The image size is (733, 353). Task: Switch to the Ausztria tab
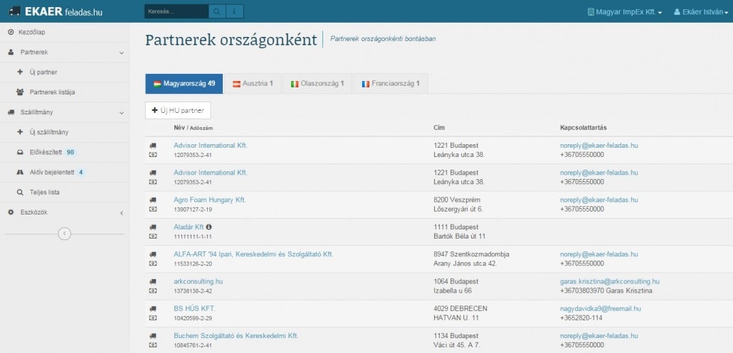click(253, 84)
